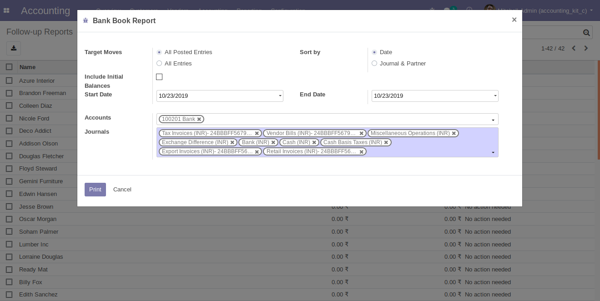Click the download export icon button
Image resolution: width=600 pixels, height=301 pixels.
pos(14,48)
